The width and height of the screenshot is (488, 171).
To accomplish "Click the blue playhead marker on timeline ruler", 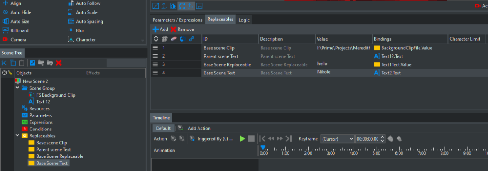I will pyautogui.click(x=263, y=148).
